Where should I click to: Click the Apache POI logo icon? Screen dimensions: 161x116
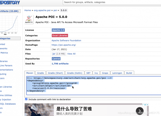(29, 20)
